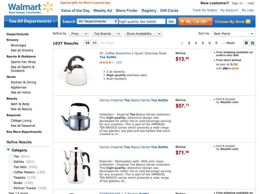The height and width of the screenshot is (194, 259).
Task: Switch to grid view layout
Action: [x=252, y=43]
